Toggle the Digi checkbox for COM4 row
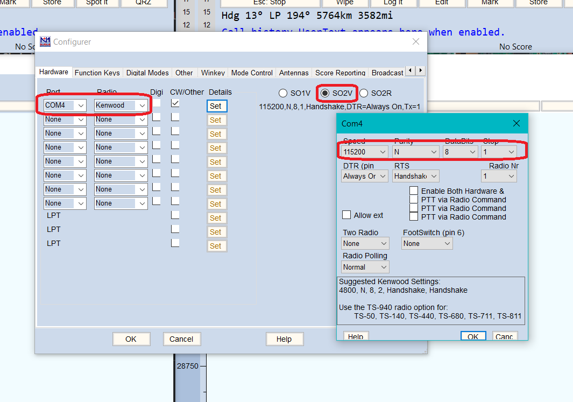Screen dimensions: 573x402 [x=157, y=103]
